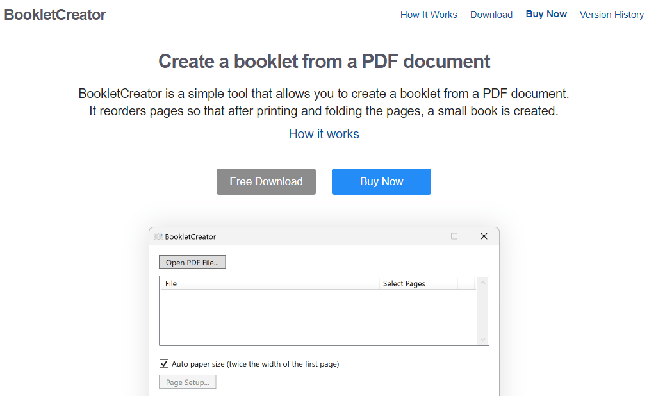Viewport: 649px width, 396px height.
Task: Toggle the Auto paper size checkbox
Action: [x=164, y=363]
